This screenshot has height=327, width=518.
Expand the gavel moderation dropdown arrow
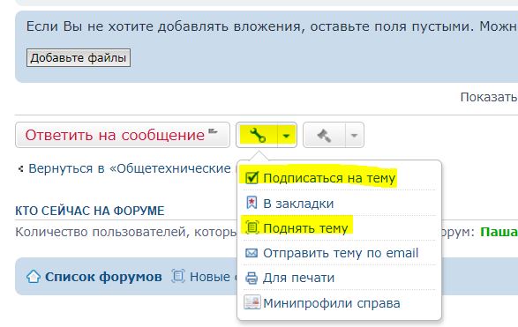point(354,136)
